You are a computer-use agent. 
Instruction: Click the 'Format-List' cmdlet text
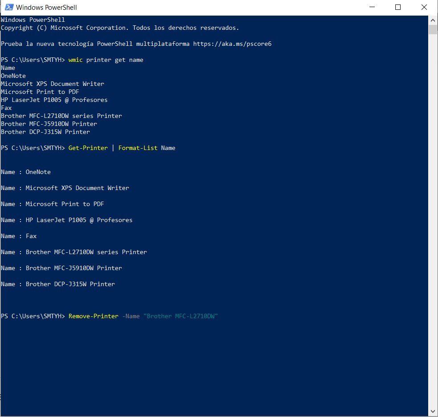[x=138, y=148]
